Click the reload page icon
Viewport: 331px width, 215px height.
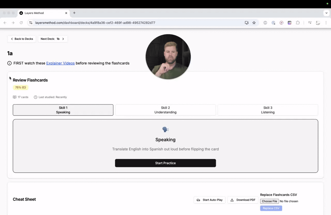21,23
